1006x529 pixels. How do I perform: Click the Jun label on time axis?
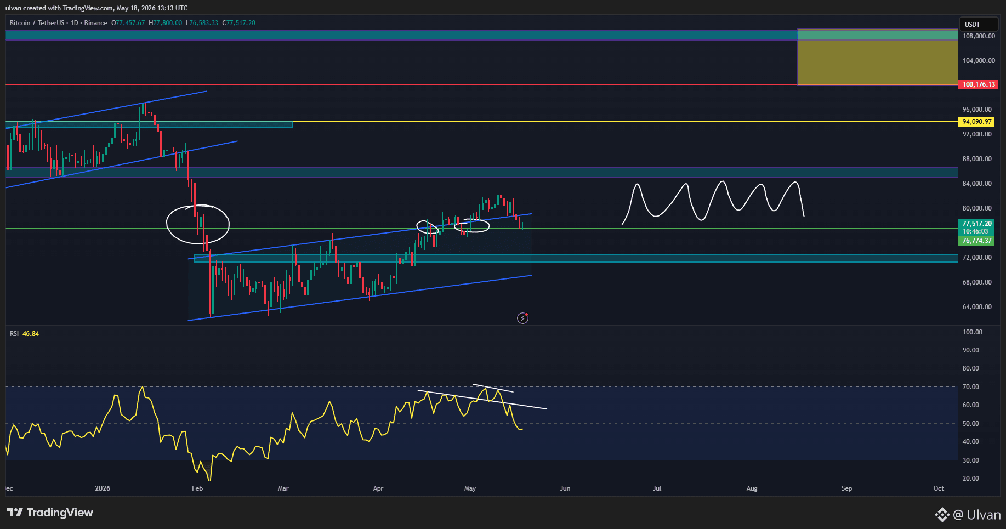(565, 488)
